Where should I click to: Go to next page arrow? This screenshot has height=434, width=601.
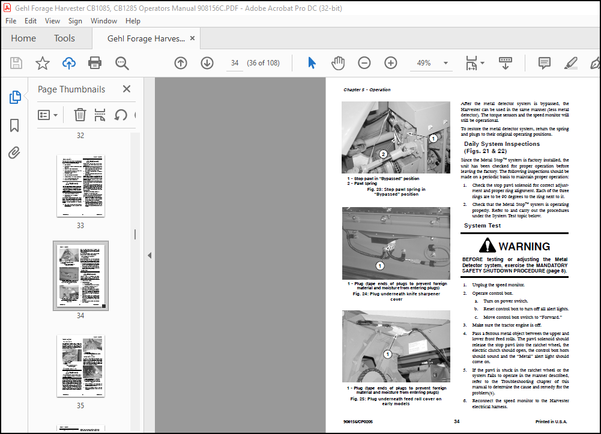pos(207,63)
